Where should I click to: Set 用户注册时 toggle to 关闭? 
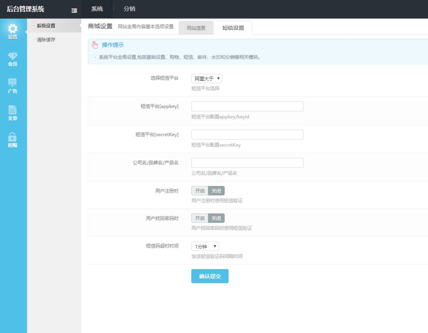tap(216, 191)
